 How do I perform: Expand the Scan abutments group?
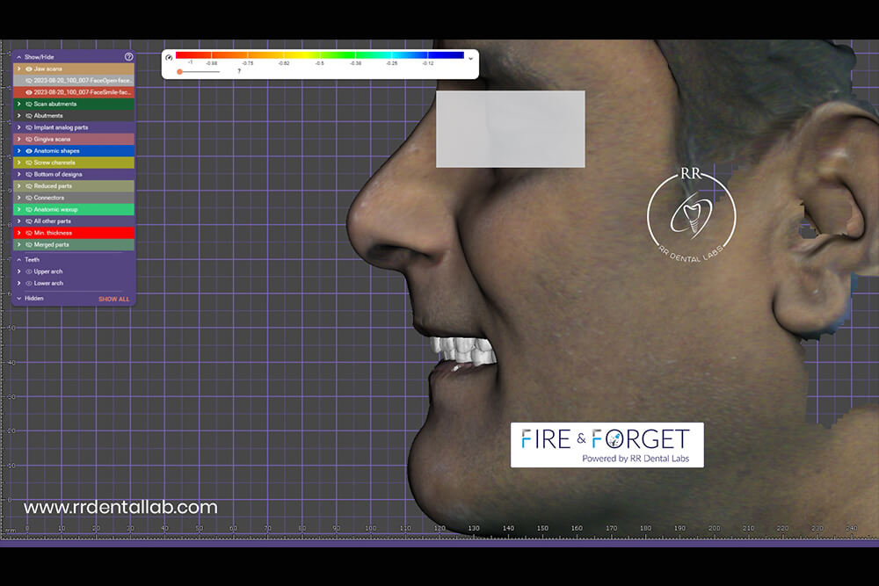19,104
